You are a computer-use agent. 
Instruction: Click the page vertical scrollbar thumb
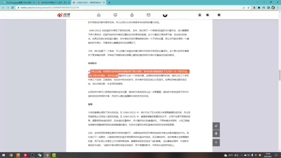pyautogui.click(x=280, y=75)
